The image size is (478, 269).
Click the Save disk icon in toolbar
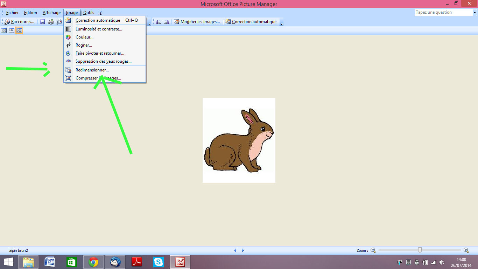43,22
